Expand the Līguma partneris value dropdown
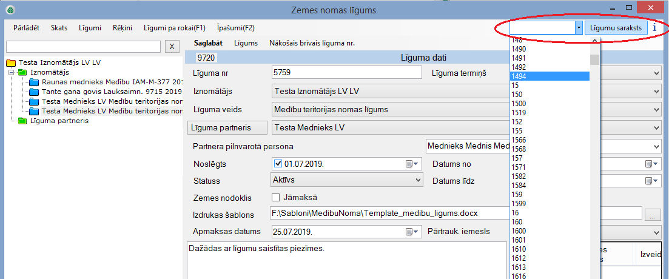669x279 pixels. pos(657,127)
